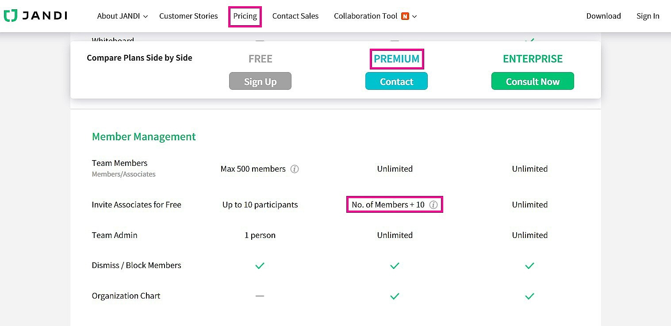
Task: Click the Download link
Action: [x=603, y=16]
